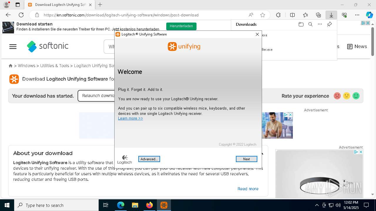Open Advanced options in Unifying dialog
The image size is (376, 211).
(149, 159)
